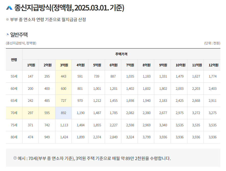The height and width of the screenshot is (171, 226).
Task: Click the 55세 row label
Action: click(x=14, y=76)
